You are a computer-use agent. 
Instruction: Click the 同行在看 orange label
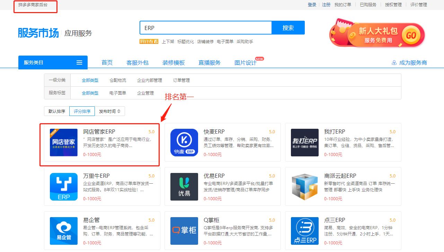tap(149, 41)
